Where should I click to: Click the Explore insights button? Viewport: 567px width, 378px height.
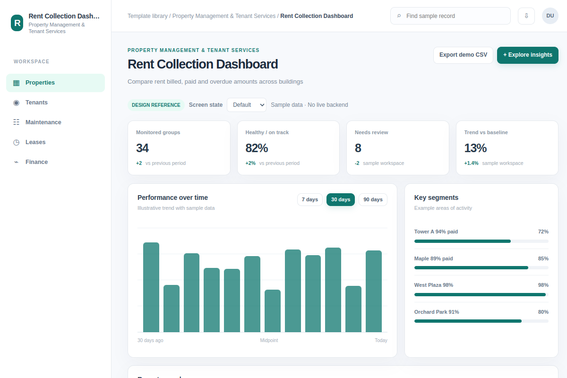click(528, 55)
